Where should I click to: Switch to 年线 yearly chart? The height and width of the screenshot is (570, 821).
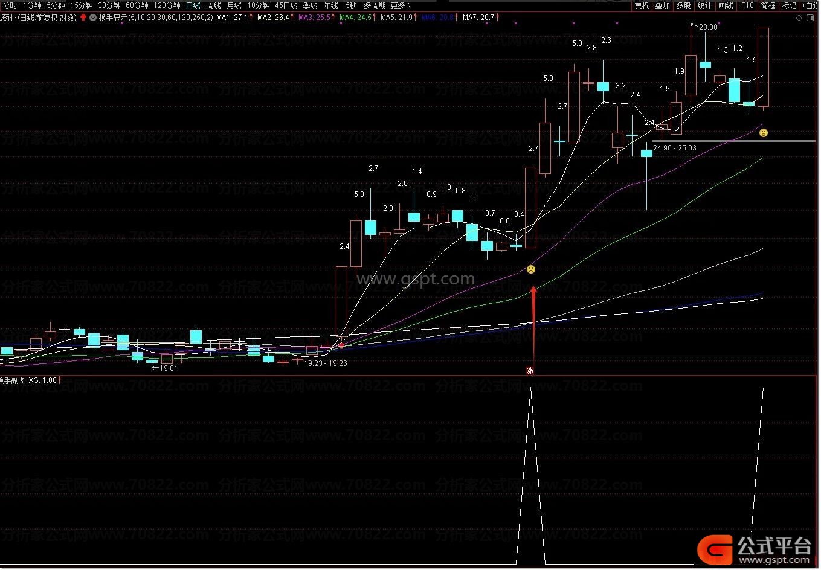[x=331, y=5]
